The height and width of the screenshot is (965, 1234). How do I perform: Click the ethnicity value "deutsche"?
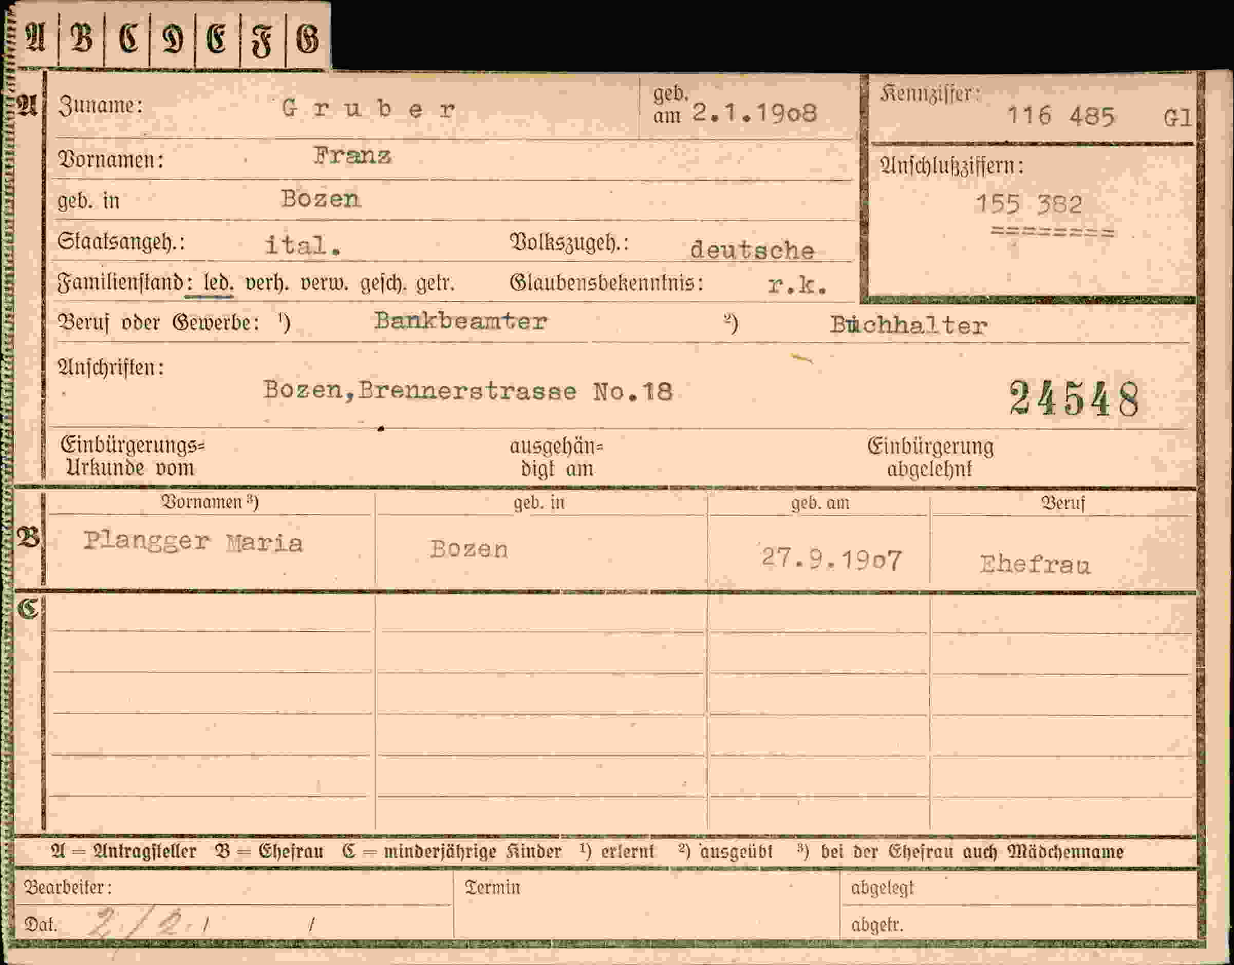click(x=752, y=250)
